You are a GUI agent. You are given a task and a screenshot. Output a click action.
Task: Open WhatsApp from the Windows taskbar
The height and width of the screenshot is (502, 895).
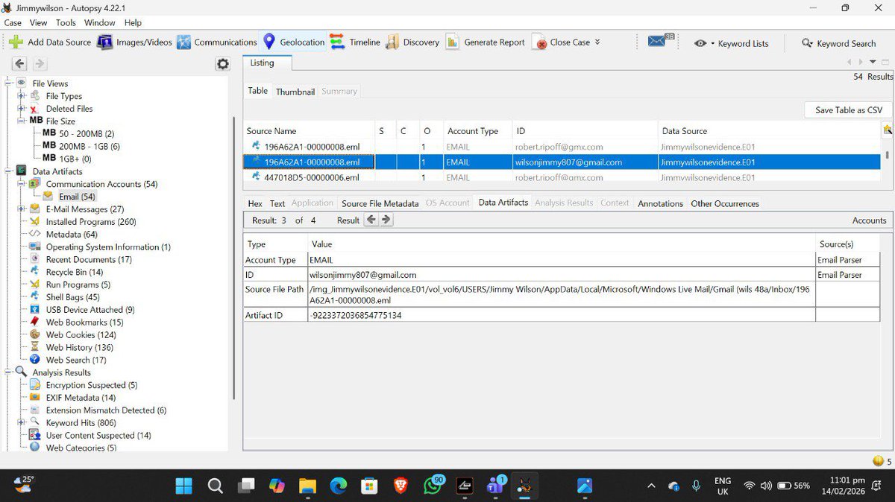[433, 486]
